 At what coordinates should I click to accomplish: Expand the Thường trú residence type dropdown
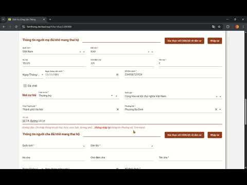click(112, 96)
